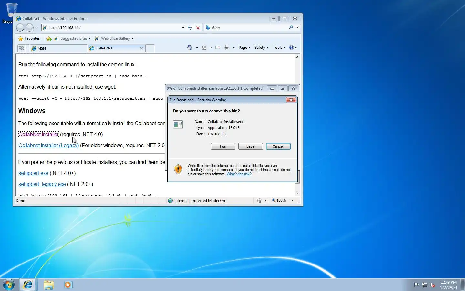Image resolution: width=465 pixels, height=291 pixels.
Task: Cancel the file download dialog
Action: (x=278, y=146)
